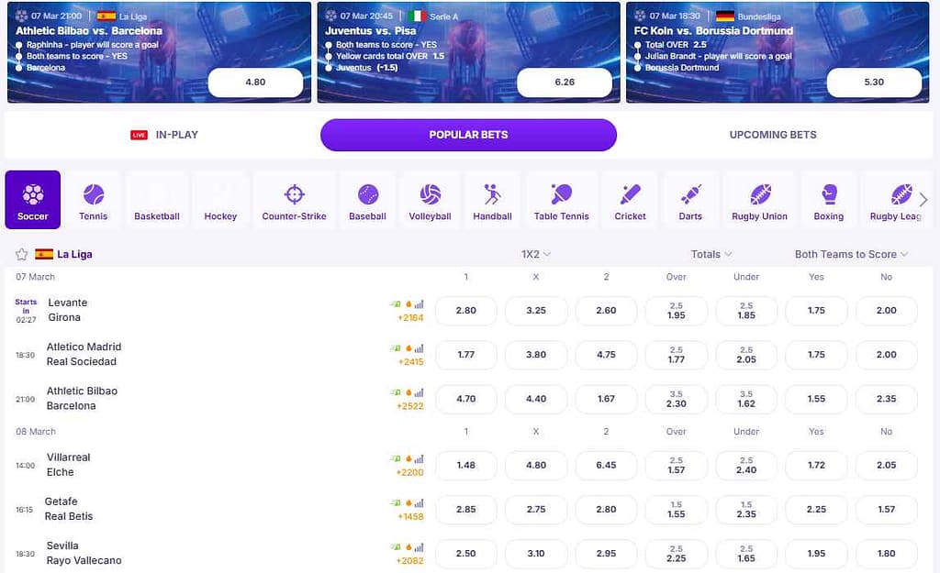Viewport: 940px width, 573px height.
Task: Add the 4.80 Athletic Bilbao vs Barcelona combo bet
Action: [x=255, y=82]
